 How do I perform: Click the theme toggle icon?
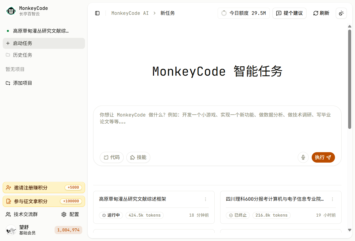(x=341, y=13)
